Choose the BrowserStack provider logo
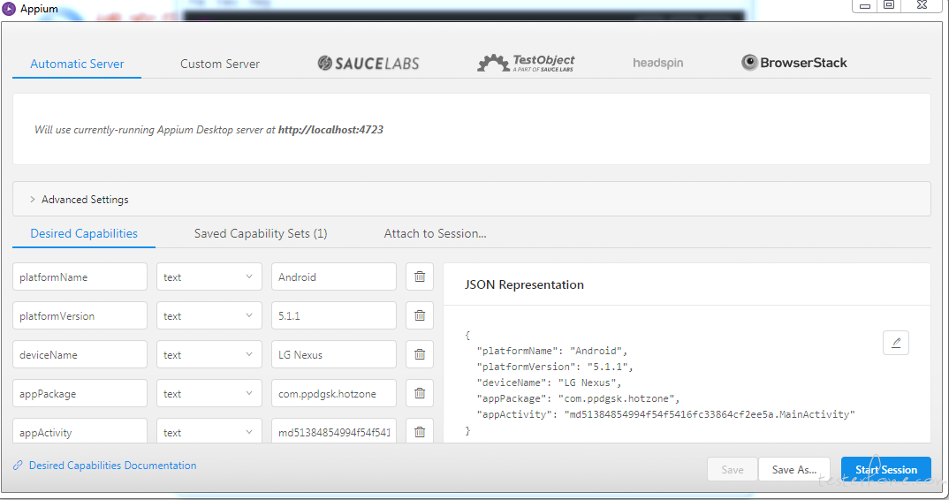949x500 pixels. [793, 63]
